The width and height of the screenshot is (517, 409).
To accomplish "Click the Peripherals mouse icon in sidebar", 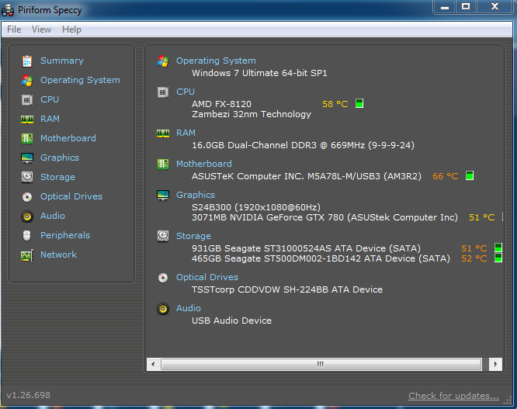I will tap(27, 236).
